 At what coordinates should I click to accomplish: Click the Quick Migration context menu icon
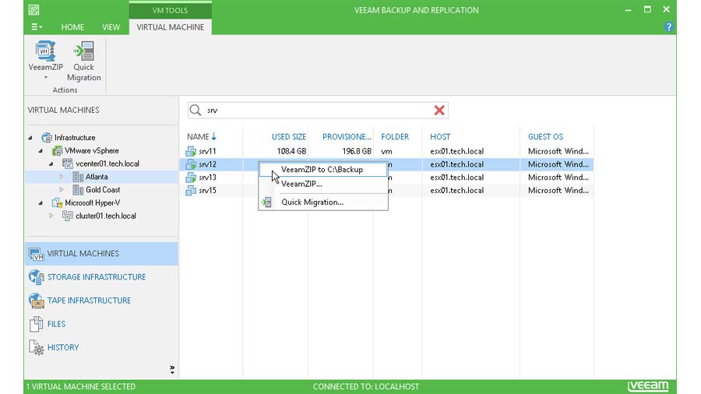(x=267, y=202)
